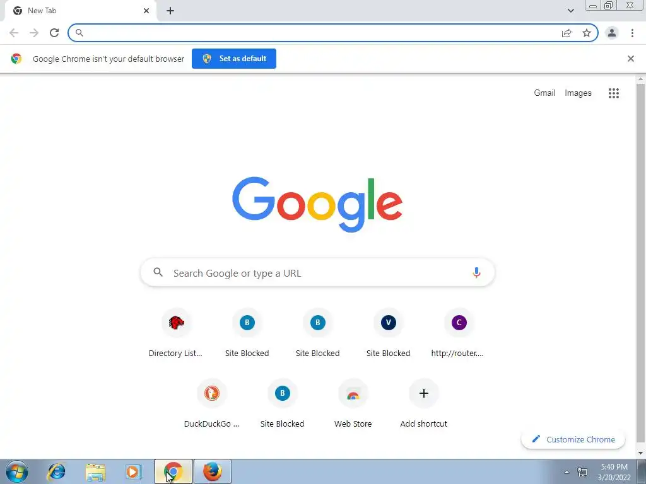Show hidden system tray icons

tap(567, 472)
